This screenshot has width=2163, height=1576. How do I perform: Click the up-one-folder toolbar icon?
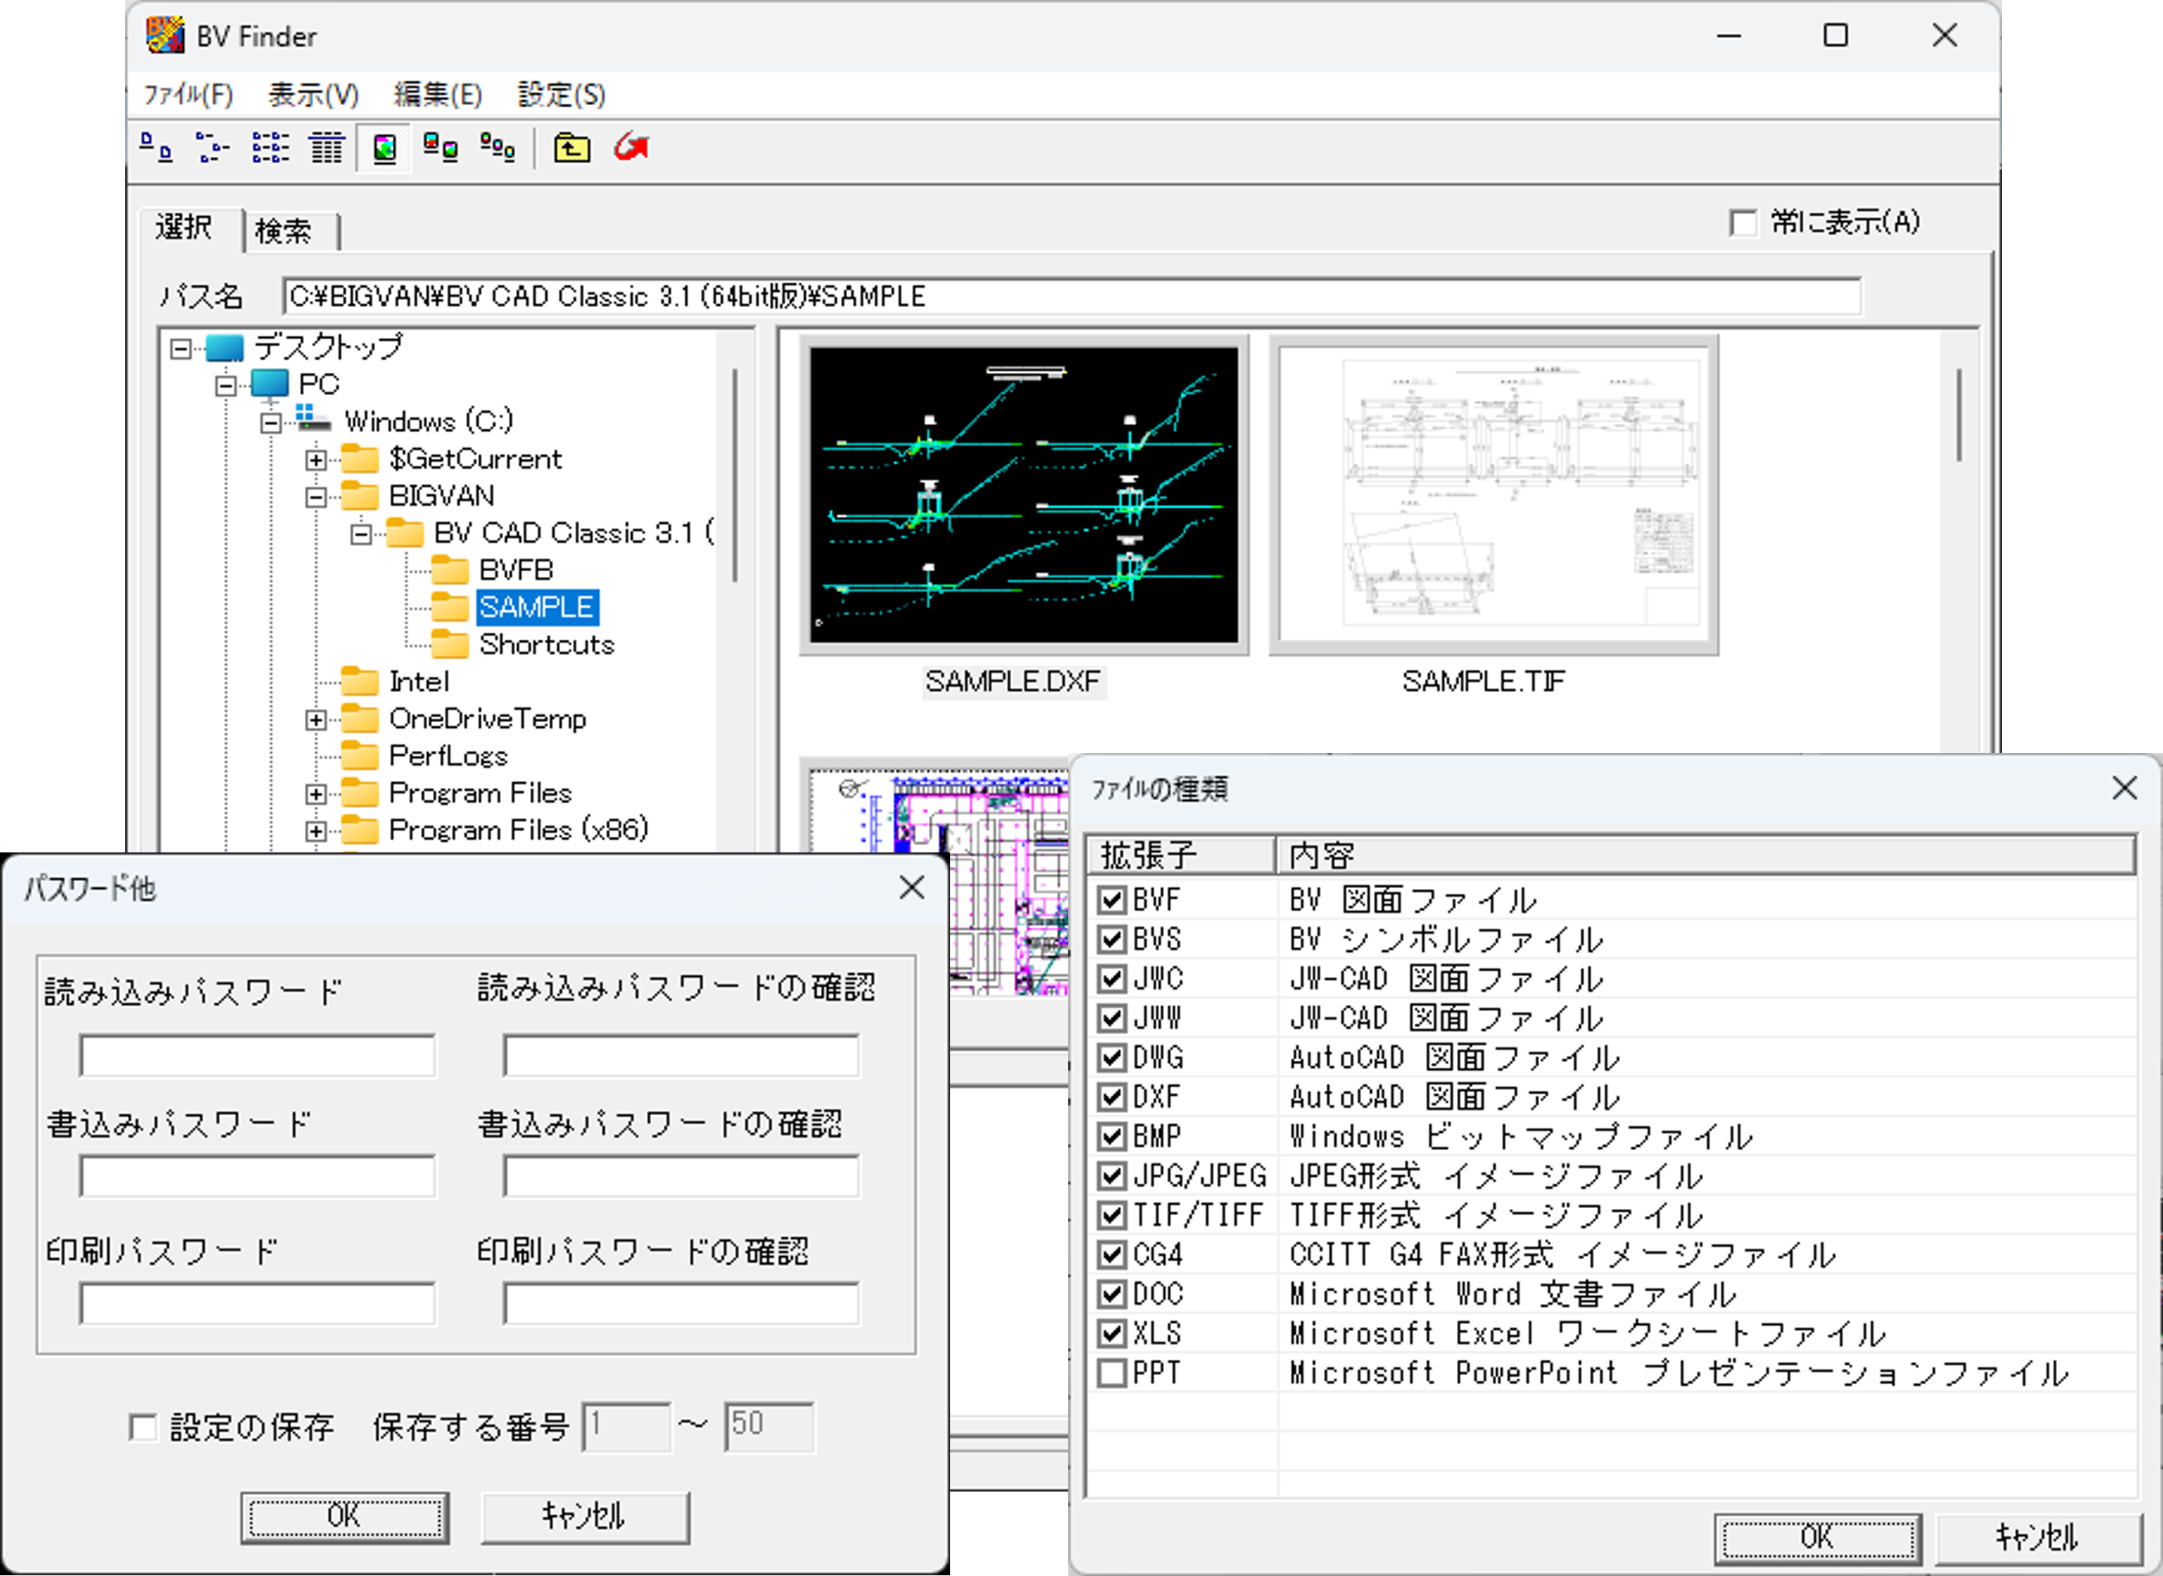(x=572, y=149)
